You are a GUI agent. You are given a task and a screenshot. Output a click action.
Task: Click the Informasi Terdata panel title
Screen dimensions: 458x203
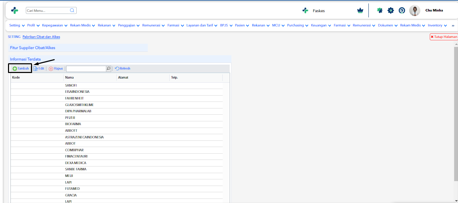tap(25, 59)
